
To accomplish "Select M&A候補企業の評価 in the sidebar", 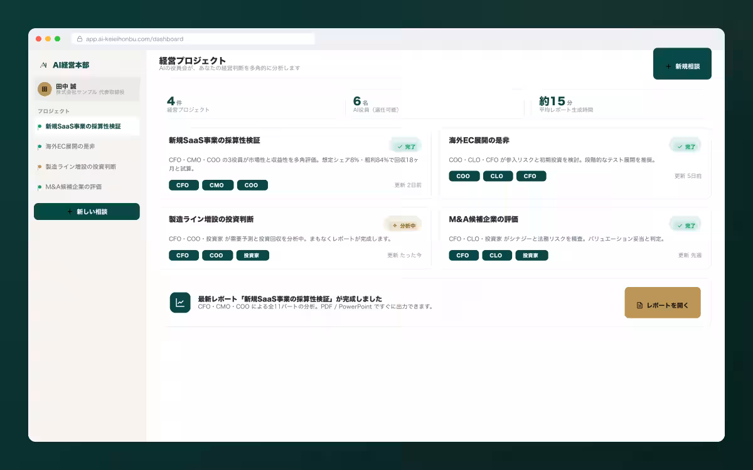I will [87, 187].
